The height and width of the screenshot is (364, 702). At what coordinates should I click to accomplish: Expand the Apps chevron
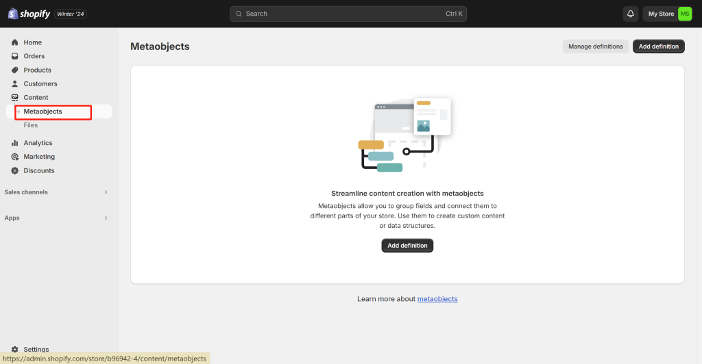pos(106,218)
